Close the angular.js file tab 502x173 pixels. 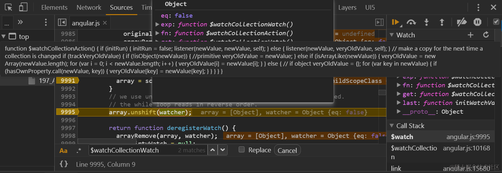[x=105, y=23]
